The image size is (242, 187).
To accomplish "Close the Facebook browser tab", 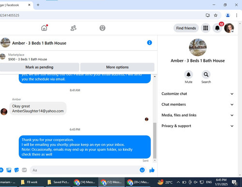I will coord(29,5).
